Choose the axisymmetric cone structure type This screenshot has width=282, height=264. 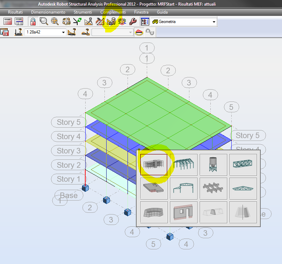tap(243, 212)
